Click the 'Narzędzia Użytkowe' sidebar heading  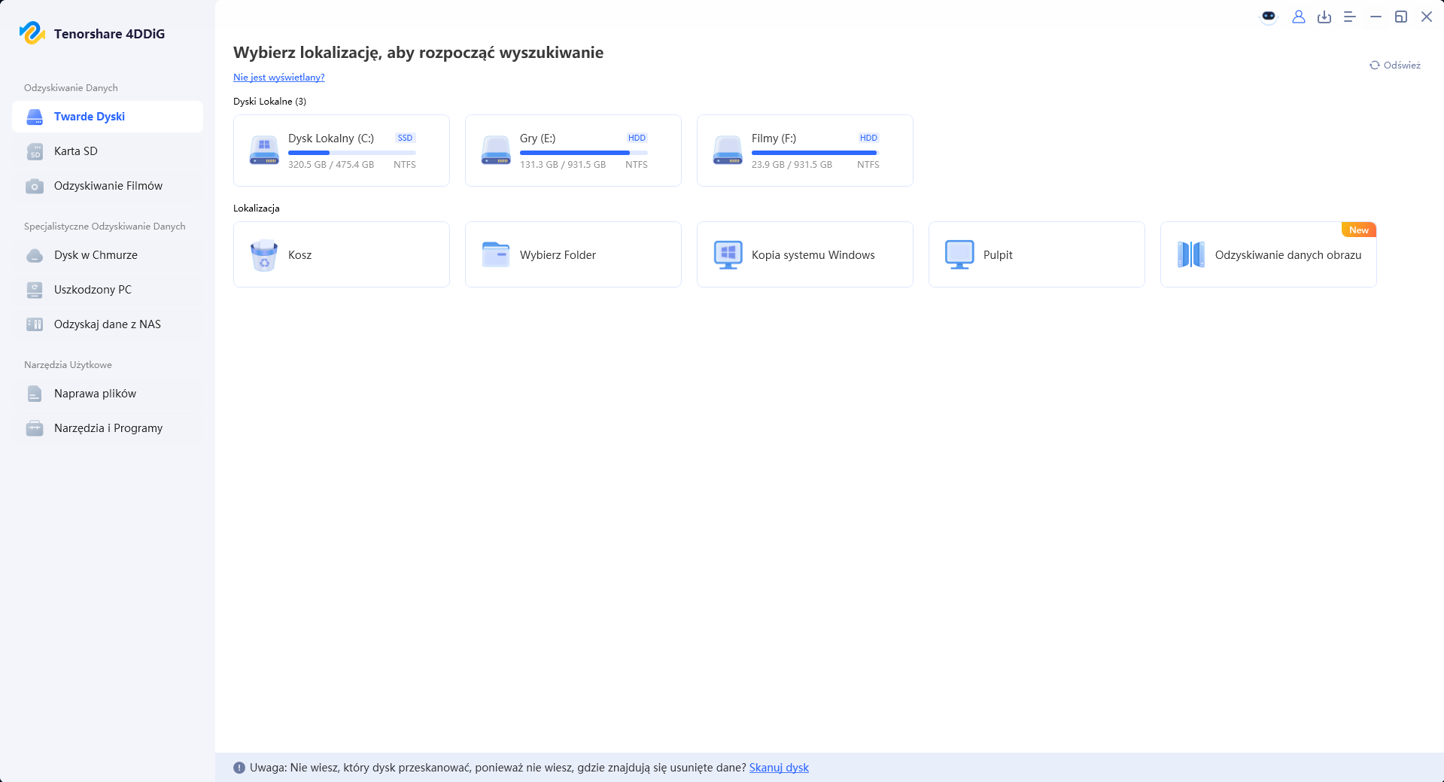tap(68, 365)
